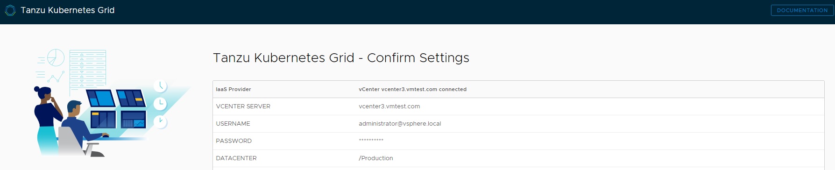Open the DOCUMENTATION button
Screen dimensions: 835x170
(x=802, y=10)
